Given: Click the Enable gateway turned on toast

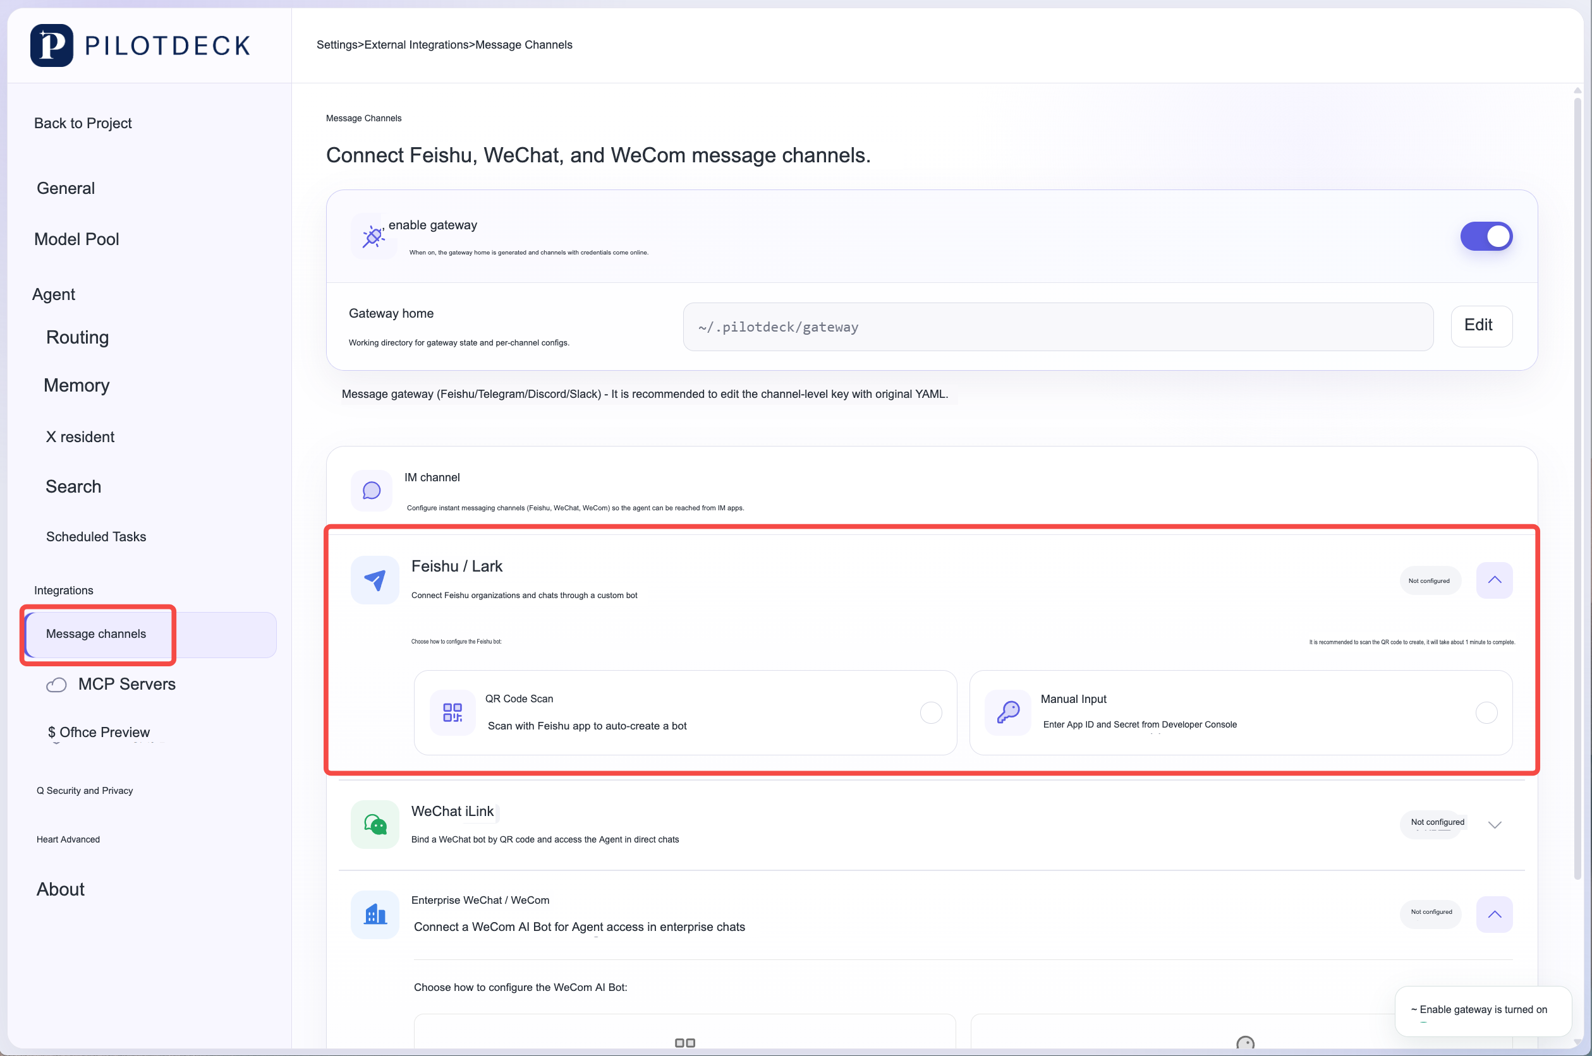Looking at the screenshot, I should pos(1482,1010).
